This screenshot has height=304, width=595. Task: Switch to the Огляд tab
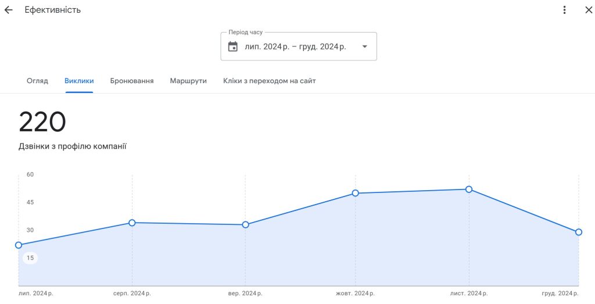click(x=37, y=81)
